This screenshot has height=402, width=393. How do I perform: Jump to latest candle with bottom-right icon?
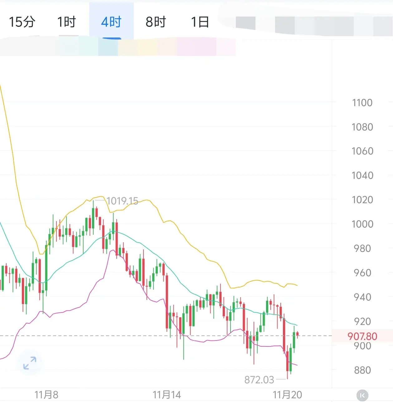362,395
